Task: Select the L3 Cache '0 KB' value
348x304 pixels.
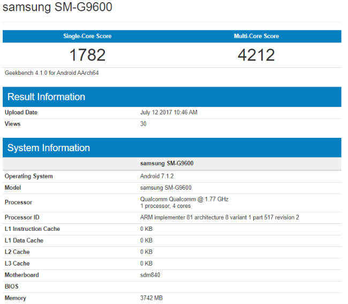Action: 146,263
